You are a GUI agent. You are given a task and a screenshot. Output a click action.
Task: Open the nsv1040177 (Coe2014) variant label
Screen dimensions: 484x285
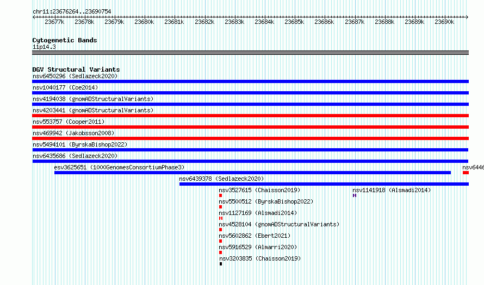65,87
